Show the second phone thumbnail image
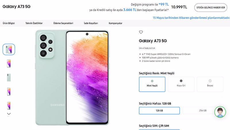The image size is (230, 130). click(x=9, y=64)
